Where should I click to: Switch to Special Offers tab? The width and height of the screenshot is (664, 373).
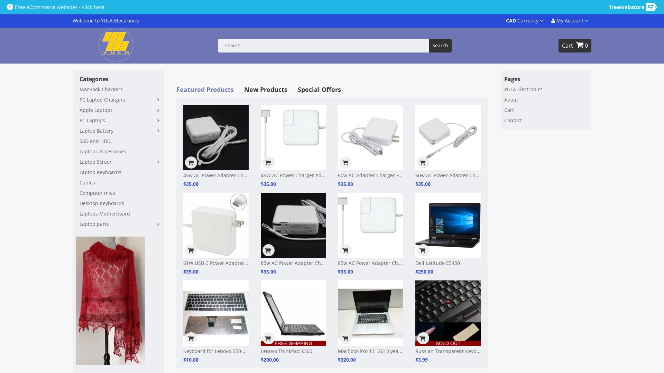click(319, 89)
